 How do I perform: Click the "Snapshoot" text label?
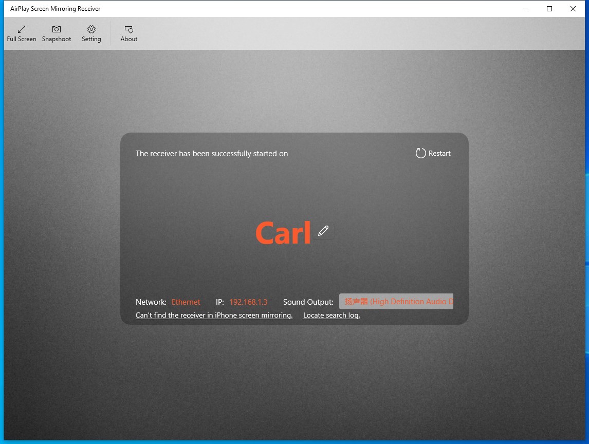pyautogui.click(x=57, y=39)
